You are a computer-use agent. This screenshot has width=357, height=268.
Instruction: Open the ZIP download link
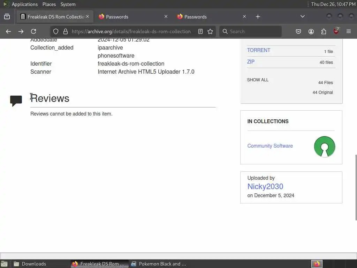[251, 62]
